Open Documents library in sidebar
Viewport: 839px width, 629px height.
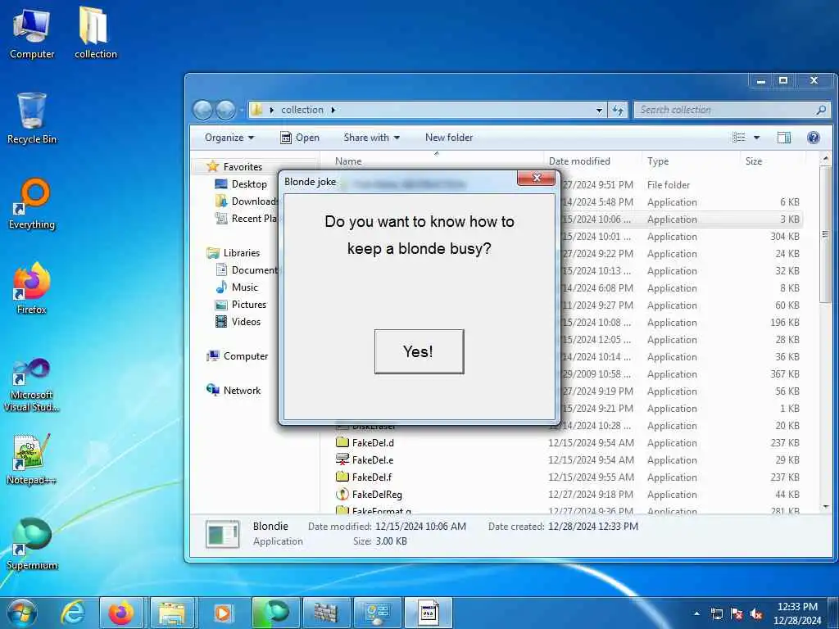point(247,270)
